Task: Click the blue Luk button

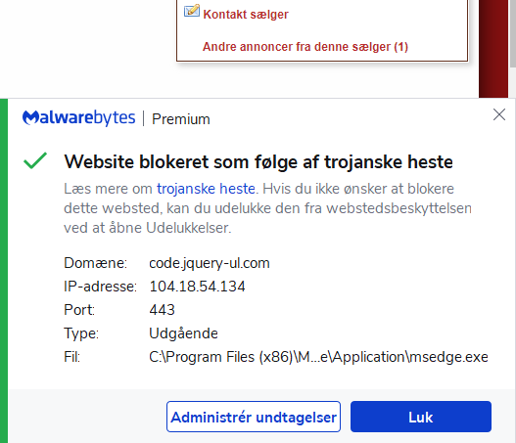Action: (x=421, y=417)
